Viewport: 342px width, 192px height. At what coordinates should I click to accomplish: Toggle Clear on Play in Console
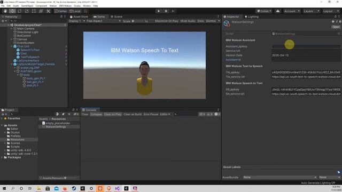click(x=112, y=114)
